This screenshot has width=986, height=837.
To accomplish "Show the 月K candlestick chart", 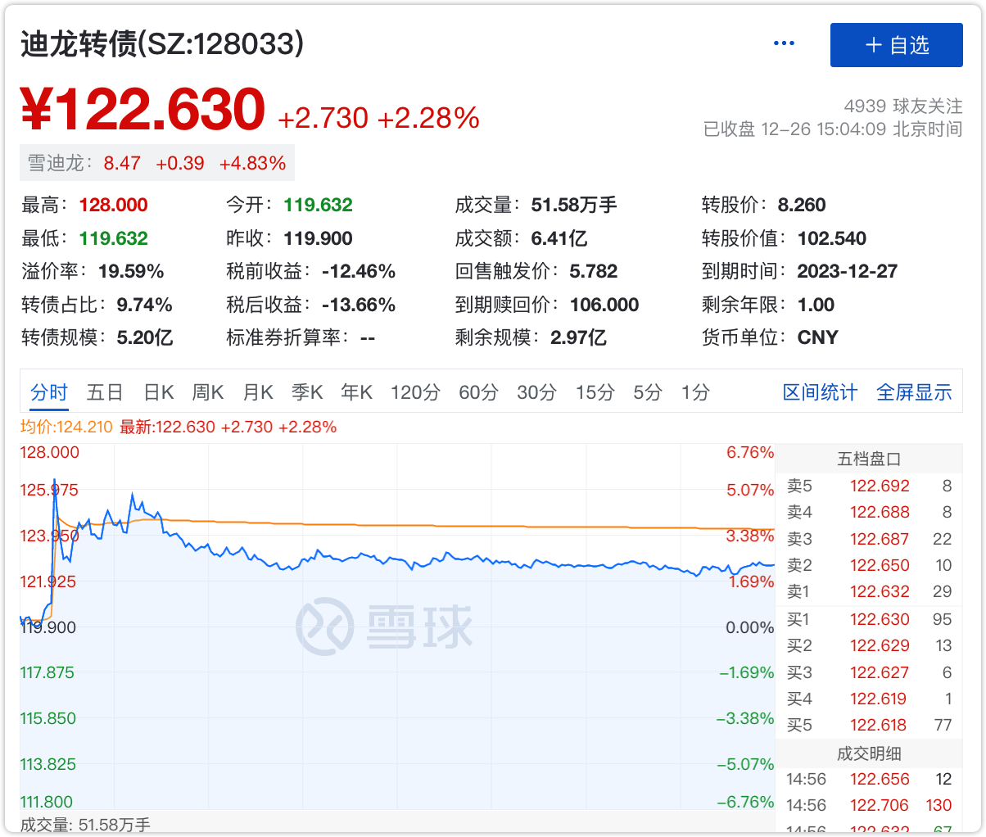I will coord(258,393).
